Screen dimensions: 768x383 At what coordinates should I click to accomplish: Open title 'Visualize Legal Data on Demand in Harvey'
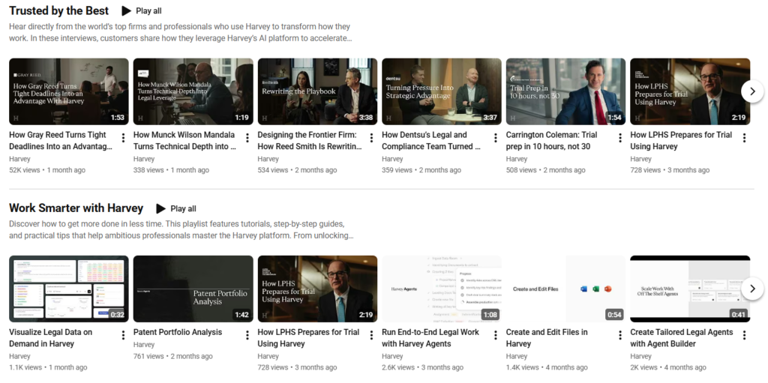coord(50,338)
